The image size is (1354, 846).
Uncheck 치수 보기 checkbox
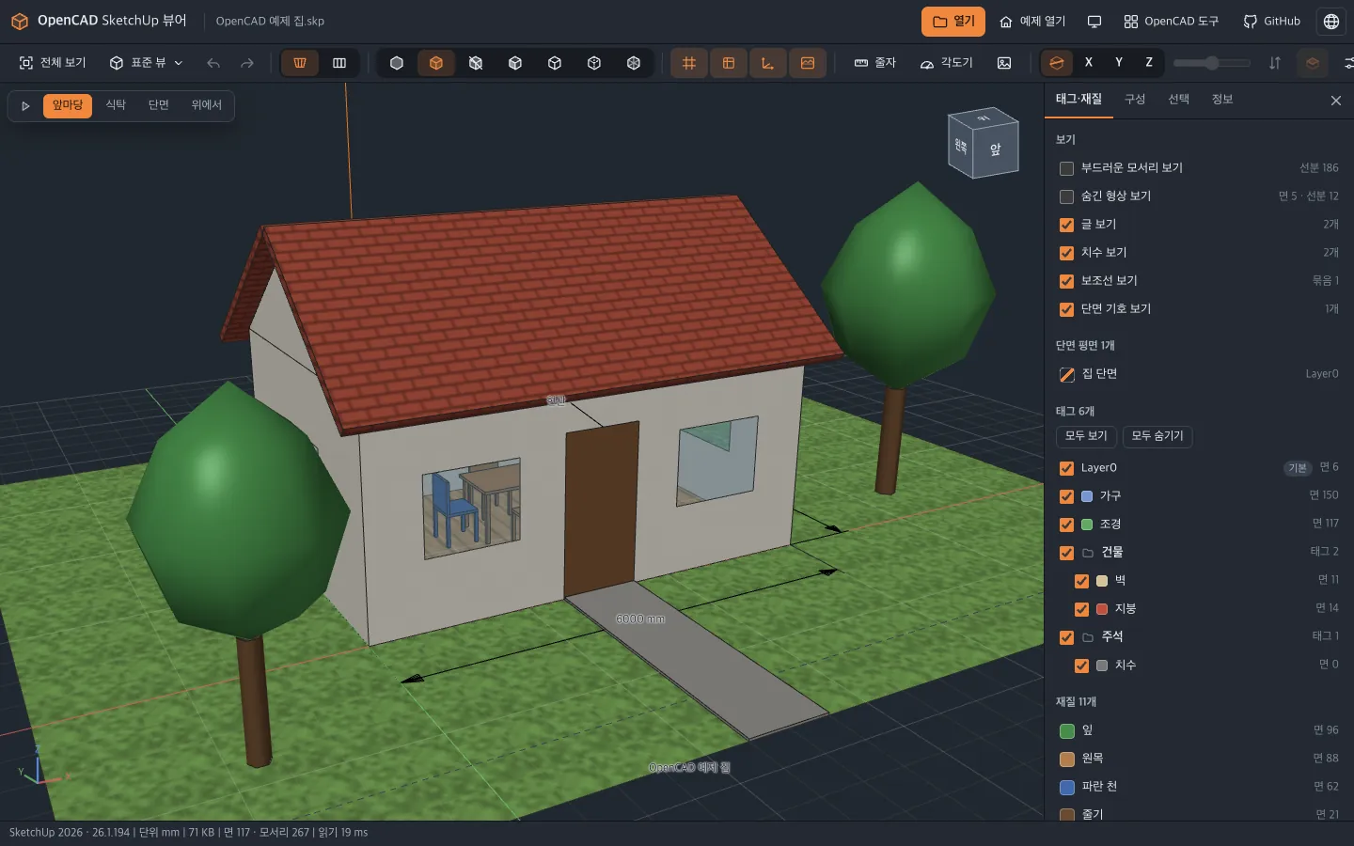[1066, 253]
